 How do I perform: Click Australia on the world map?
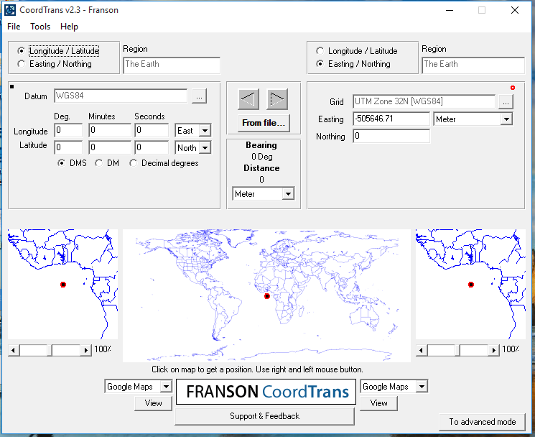[x=364, y=316]
